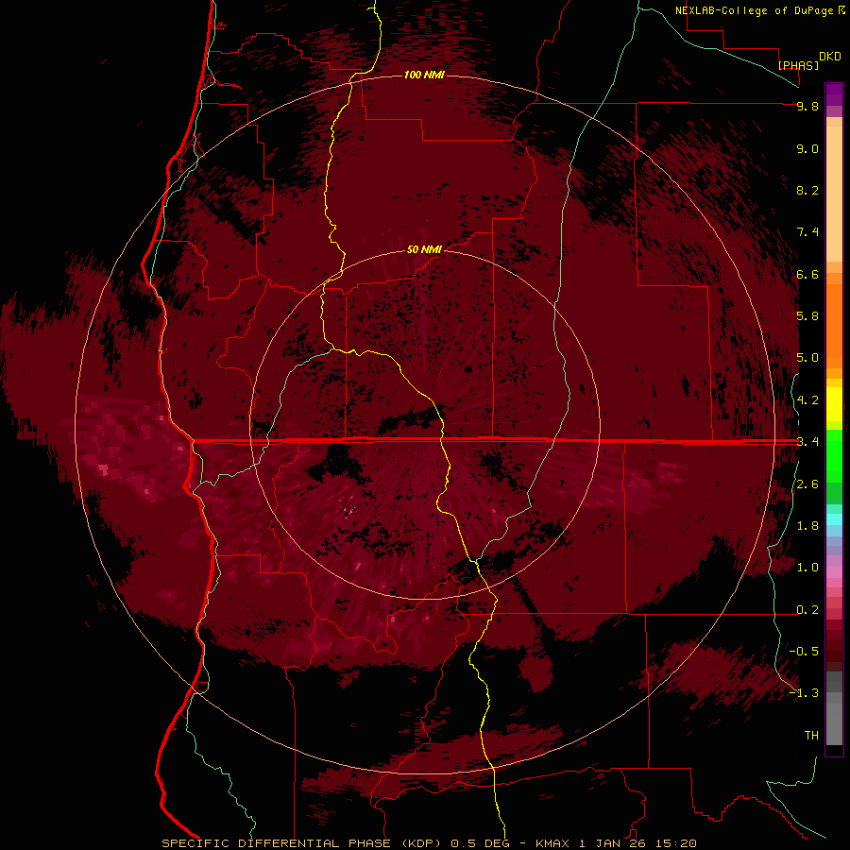Click the KMAX station identifier
Screen dimensions: 850x850
point(552,843)
